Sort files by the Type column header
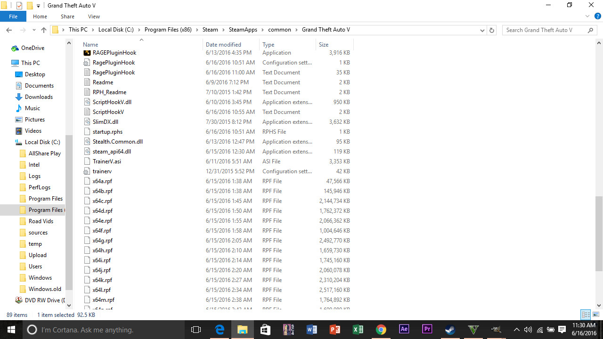Image resolution: width=603 pixels, height=339 pixels. coord(287,45)
